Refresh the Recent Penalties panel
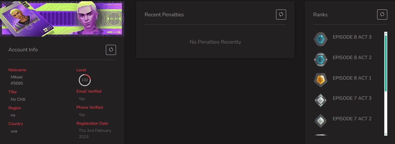This screenshot has width=395, height=144. (281, 15)
